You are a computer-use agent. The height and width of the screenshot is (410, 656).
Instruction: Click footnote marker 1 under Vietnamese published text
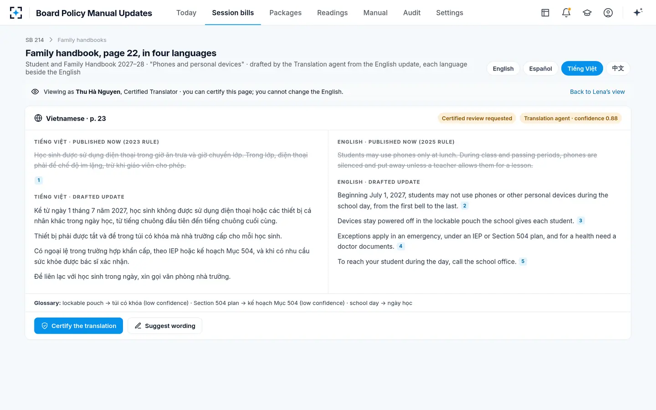(39, 180)
